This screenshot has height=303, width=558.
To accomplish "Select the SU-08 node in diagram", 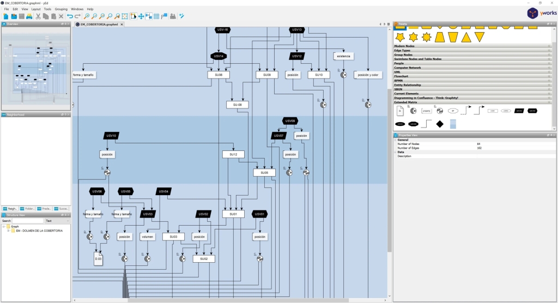I will 237,104.
